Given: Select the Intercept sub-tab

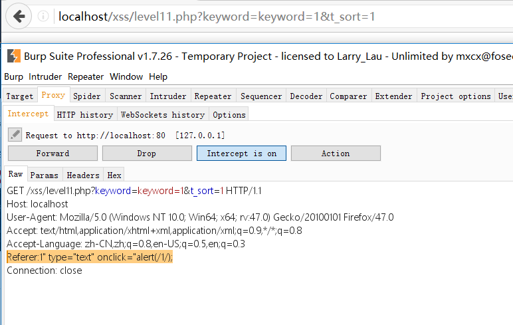Looking at the screenshot, I should point(28,114).
